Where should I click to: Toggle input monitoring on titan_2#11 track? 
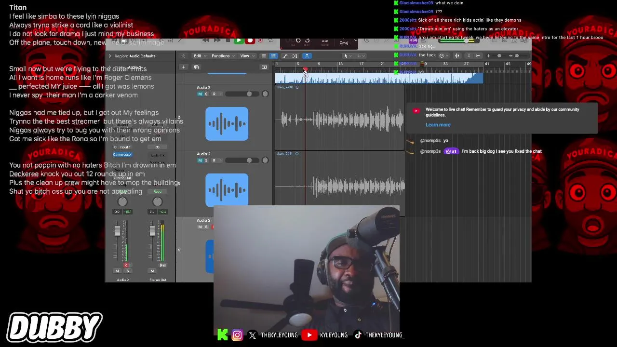pos(220,160)
